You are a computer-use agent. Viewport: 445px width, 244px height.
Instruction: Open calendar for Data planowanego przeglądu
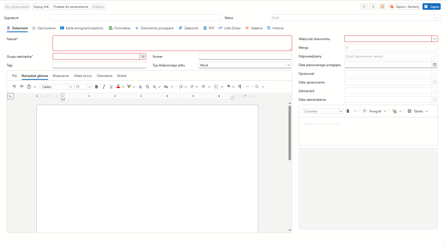click(435, 65)
